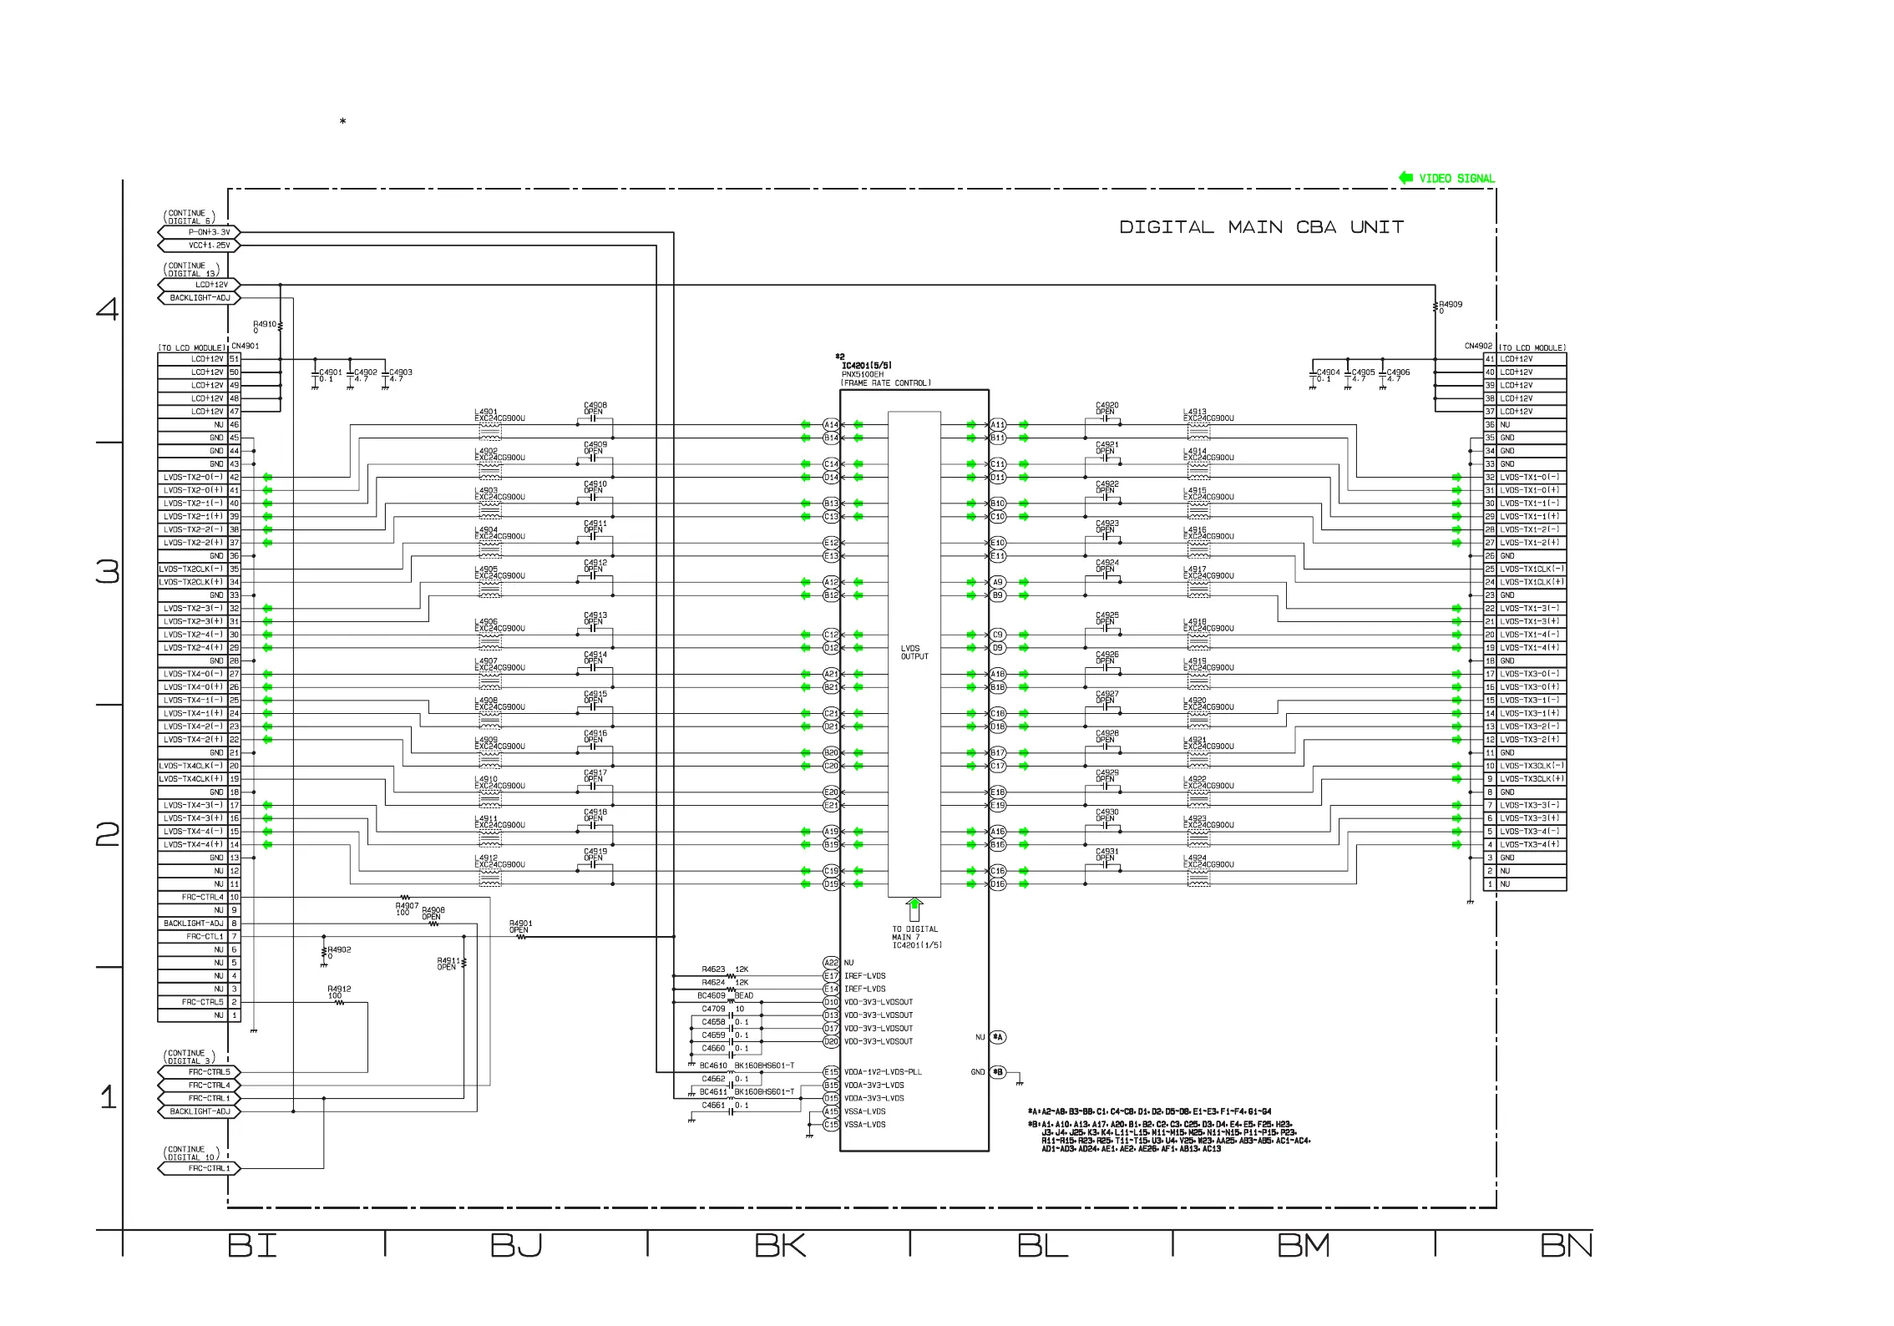Click the grid column label BN
This screenshot has height=1326, width=1894.
click(1567, 1247)
